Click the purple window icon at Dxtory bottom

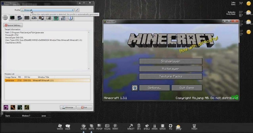point(6,107)
